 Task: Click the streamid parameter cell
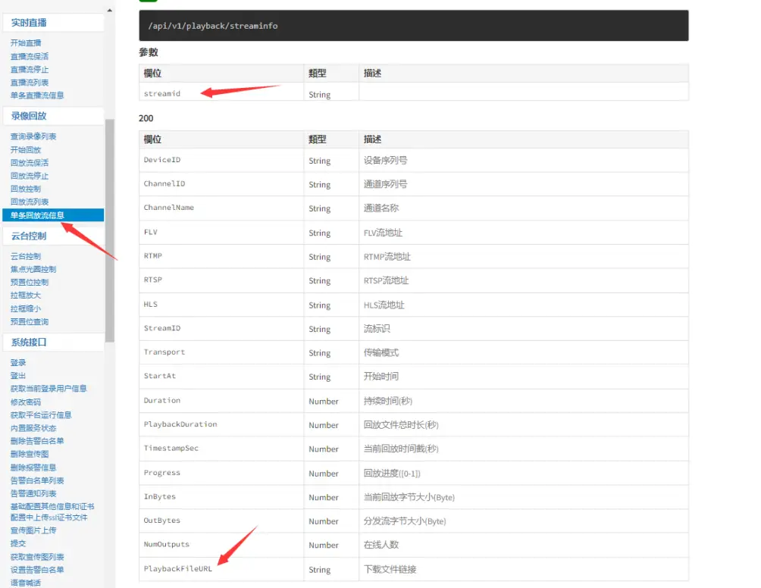221,92
